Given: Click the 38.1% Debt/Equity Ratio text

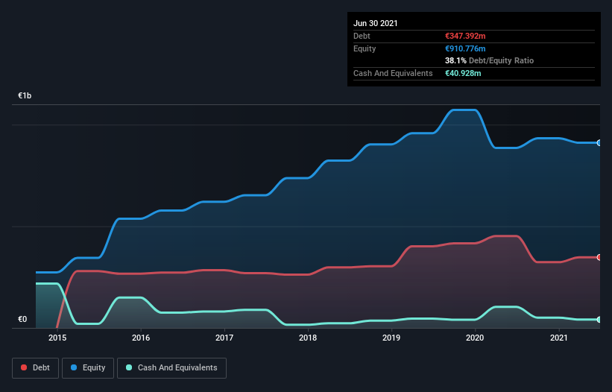Looking at the screenshot, I should tap(490, 60).
